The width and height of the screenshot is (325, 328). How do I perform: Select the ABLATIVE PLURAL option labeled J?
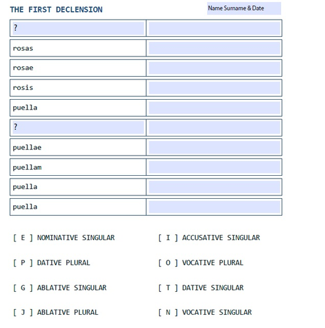click(x=56, y=312)
